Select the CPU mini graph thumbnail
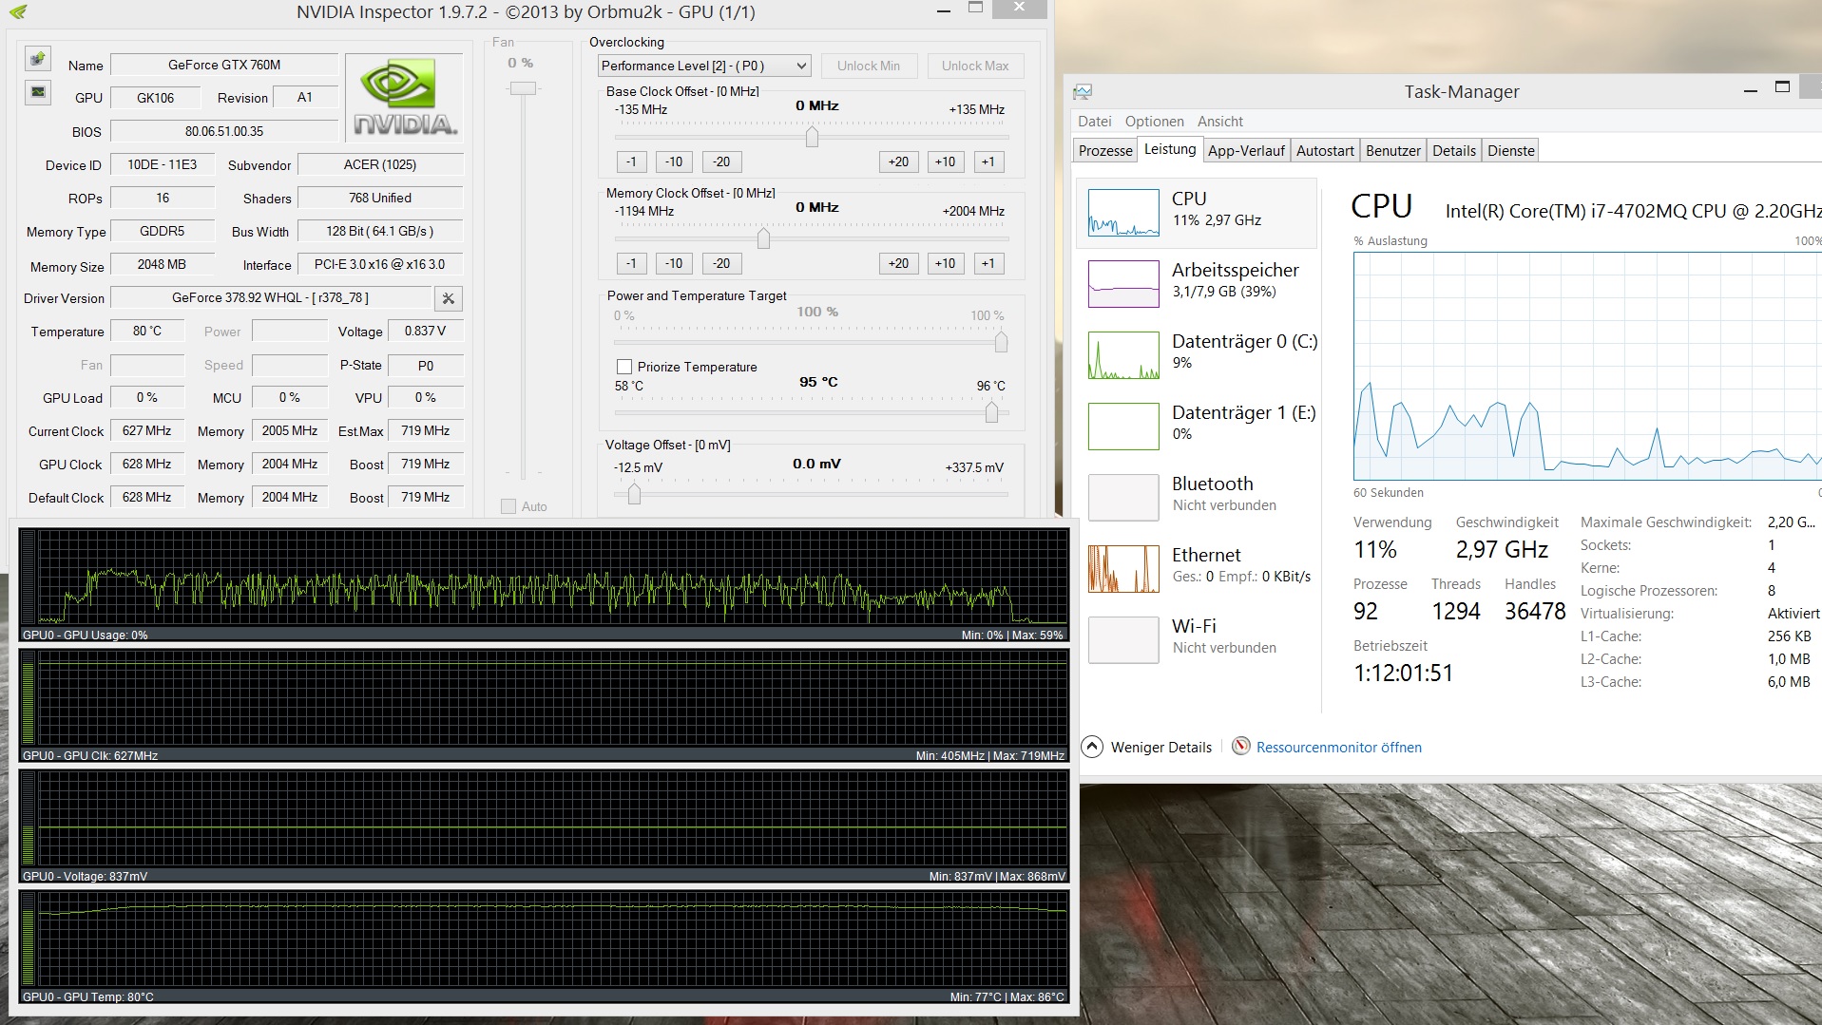Image resolution: width=1822 pixels, height=1025 pixels. pos(1123,213)
